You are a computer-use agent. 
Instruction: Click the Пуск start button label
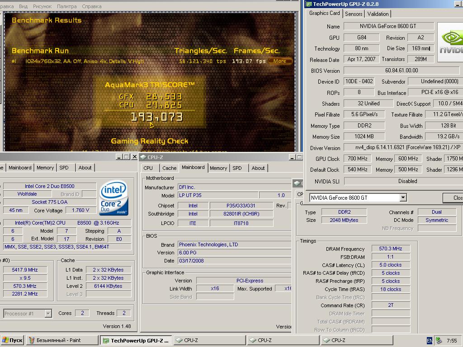16,340
